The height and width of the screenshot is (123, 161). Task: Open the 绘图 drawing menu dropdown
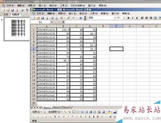click(37, 112)
